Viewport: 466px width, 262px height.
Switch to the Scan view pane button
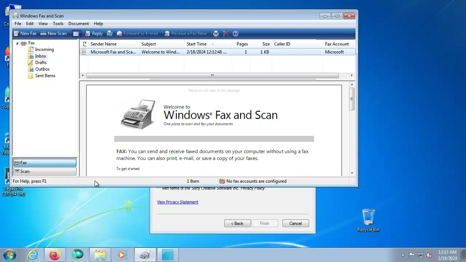pos(45,171)
